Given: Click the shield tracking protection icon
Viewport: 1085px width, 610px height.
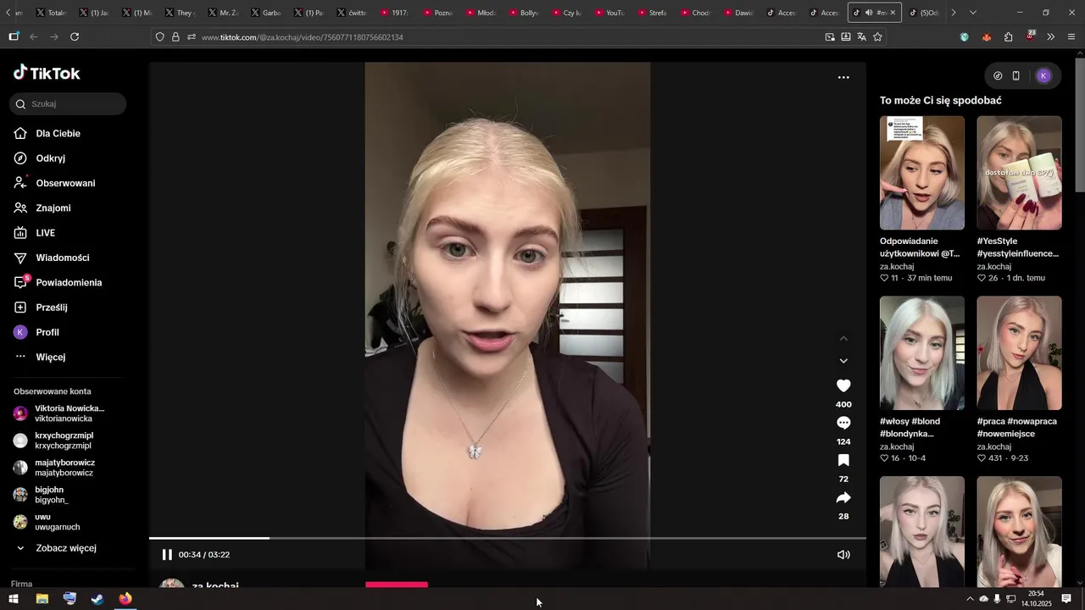Looking at the screenshot, I should coord(159,36).
